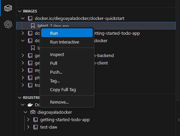Screen dimensions: 180x136
Task: Choose Copy Full Tag menu entry
Action: tap(67, 90)
